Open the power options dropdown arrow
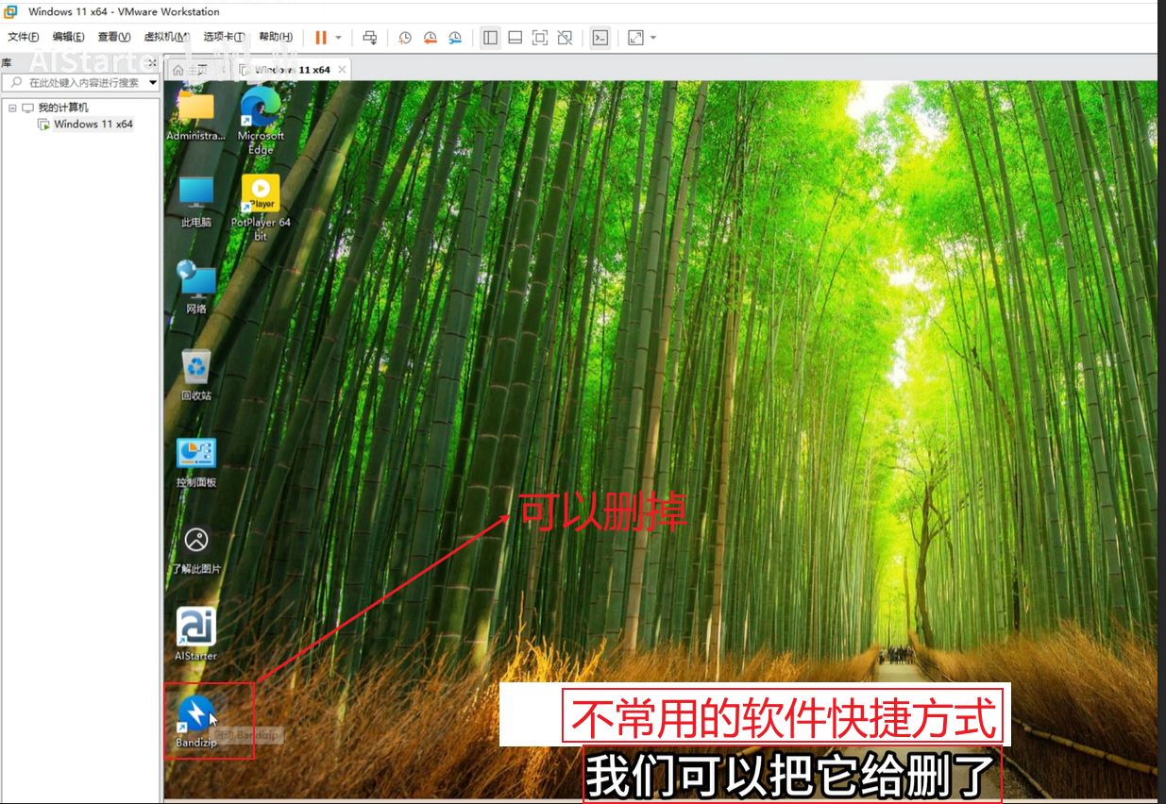Viewport: 1166px width, 804px height. point(339,38)
